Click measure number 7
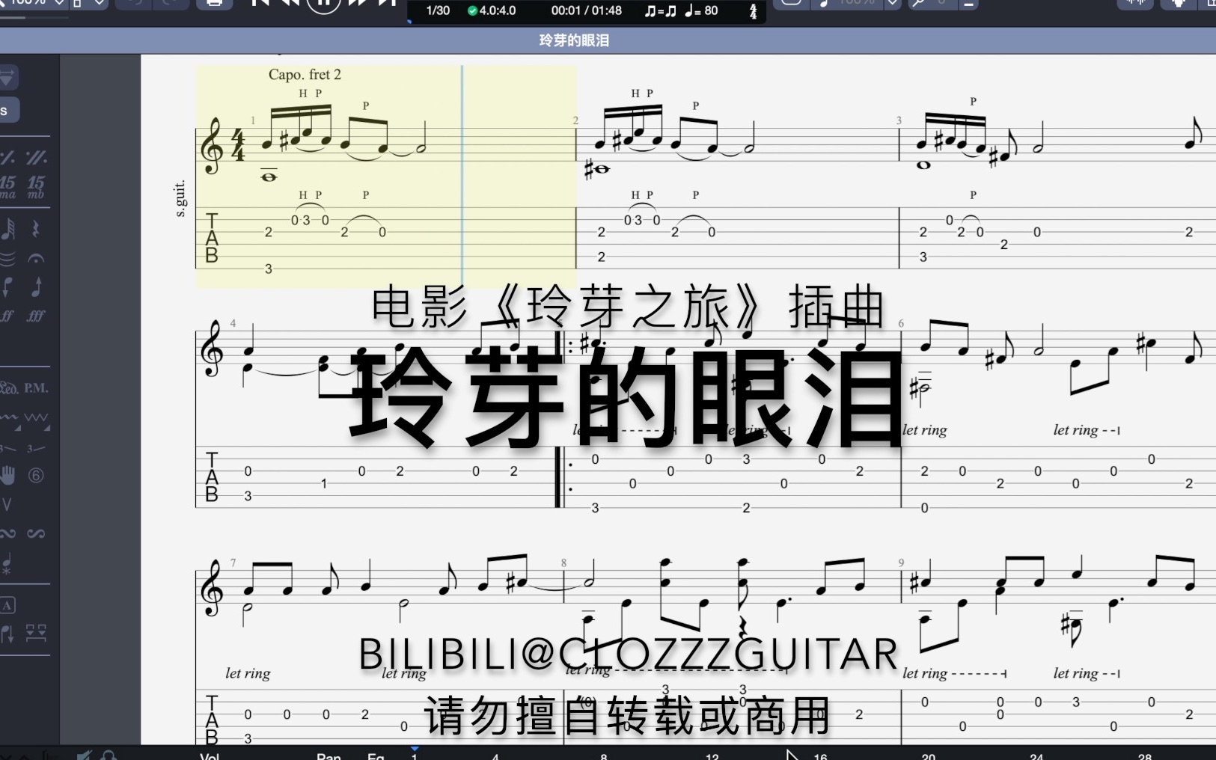This screenshot has height=760, width=1216. coord(233,563)
